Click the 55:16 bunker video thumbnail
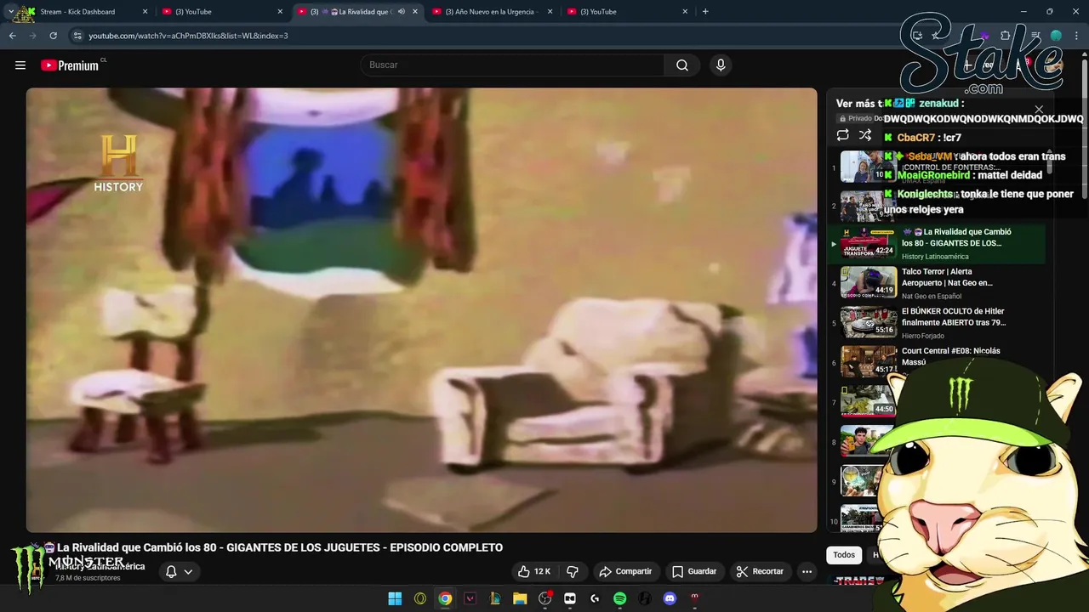 [x=869, y=322]
